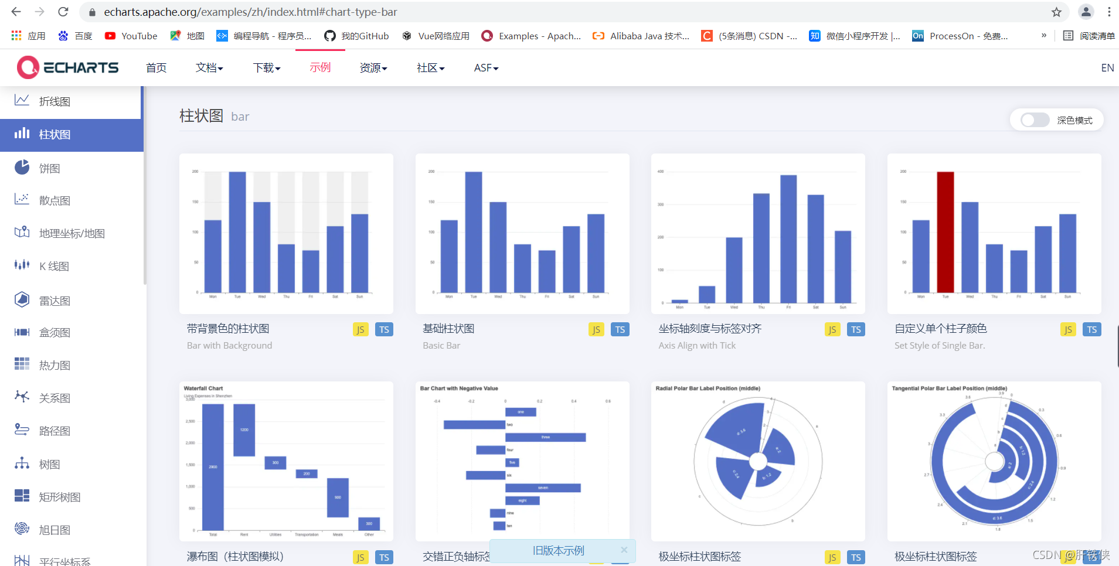Reload the page with refresh icon
Image resolution: width=1119 pixels, height=566 pixels.
tap(63, 12)
